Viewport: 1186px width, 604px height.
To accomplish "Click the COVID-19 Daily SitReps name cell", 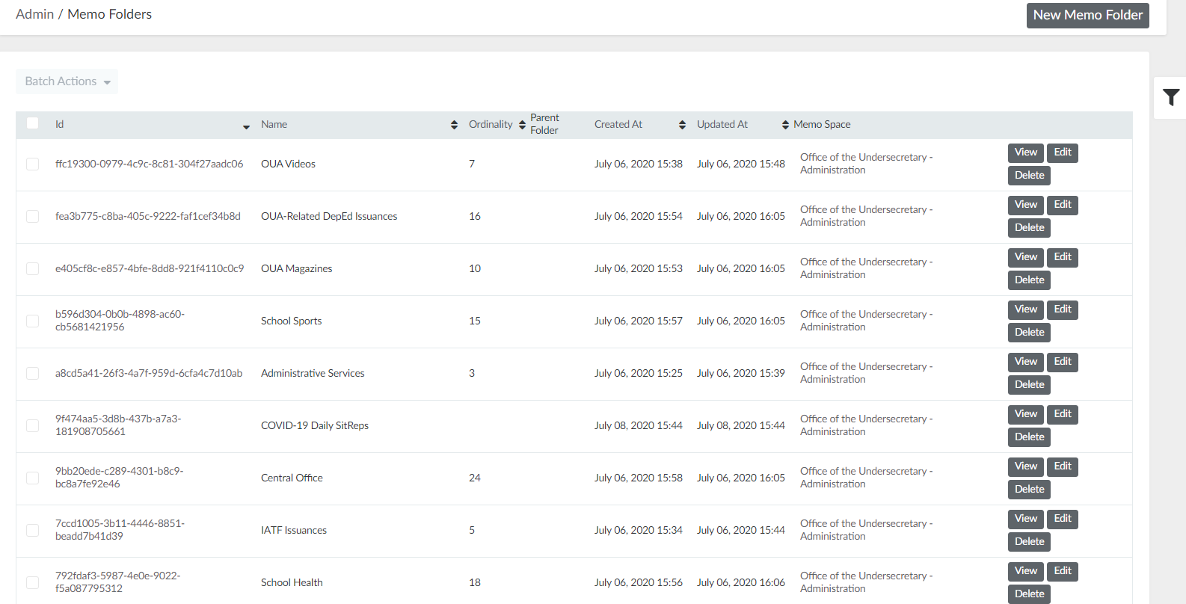I will (315, 425).
